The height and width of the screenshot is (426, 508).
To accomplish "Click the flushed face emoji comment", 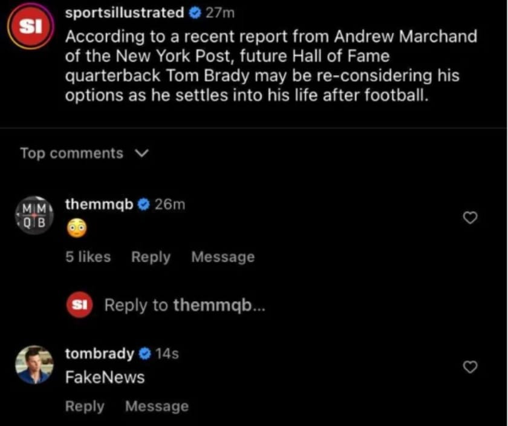I will [77, 228].
